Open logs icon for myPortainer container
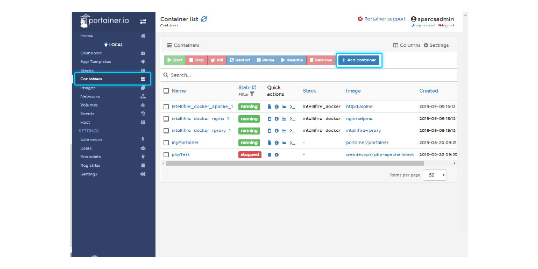This screenshot has height=269, width=538. [270, 143]
